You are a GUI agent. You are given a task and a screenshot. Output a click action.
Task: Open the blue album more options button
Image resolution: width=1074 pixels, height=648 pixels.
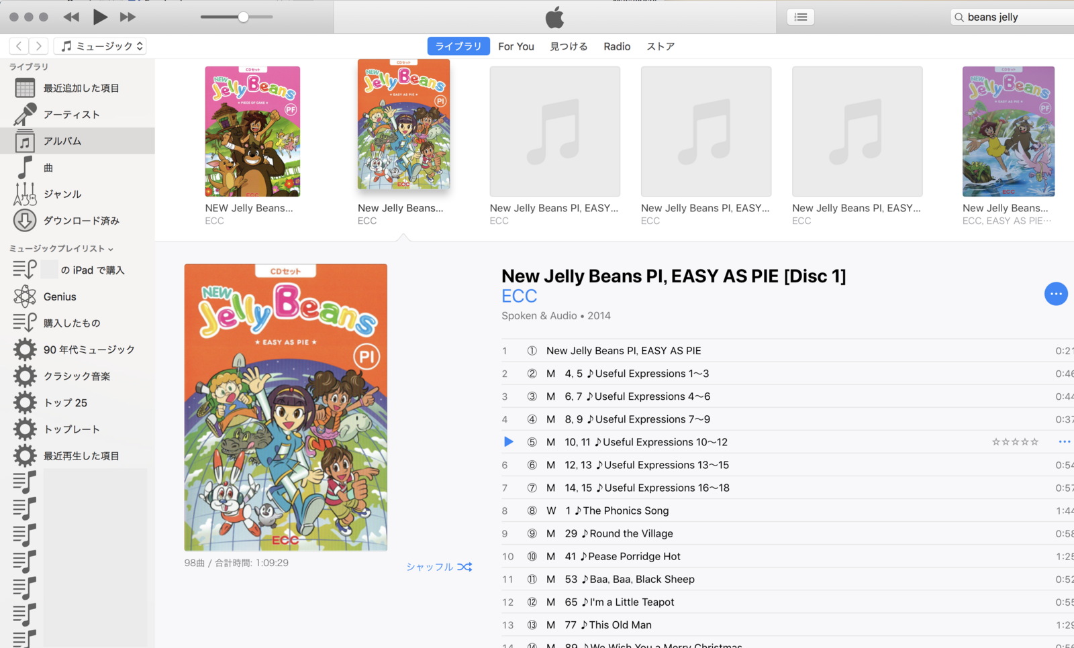coord(1056,294)
